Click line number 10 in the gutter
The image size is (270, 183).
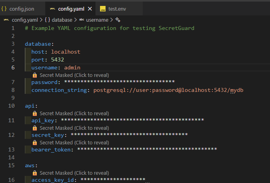[x=11, y=106]
